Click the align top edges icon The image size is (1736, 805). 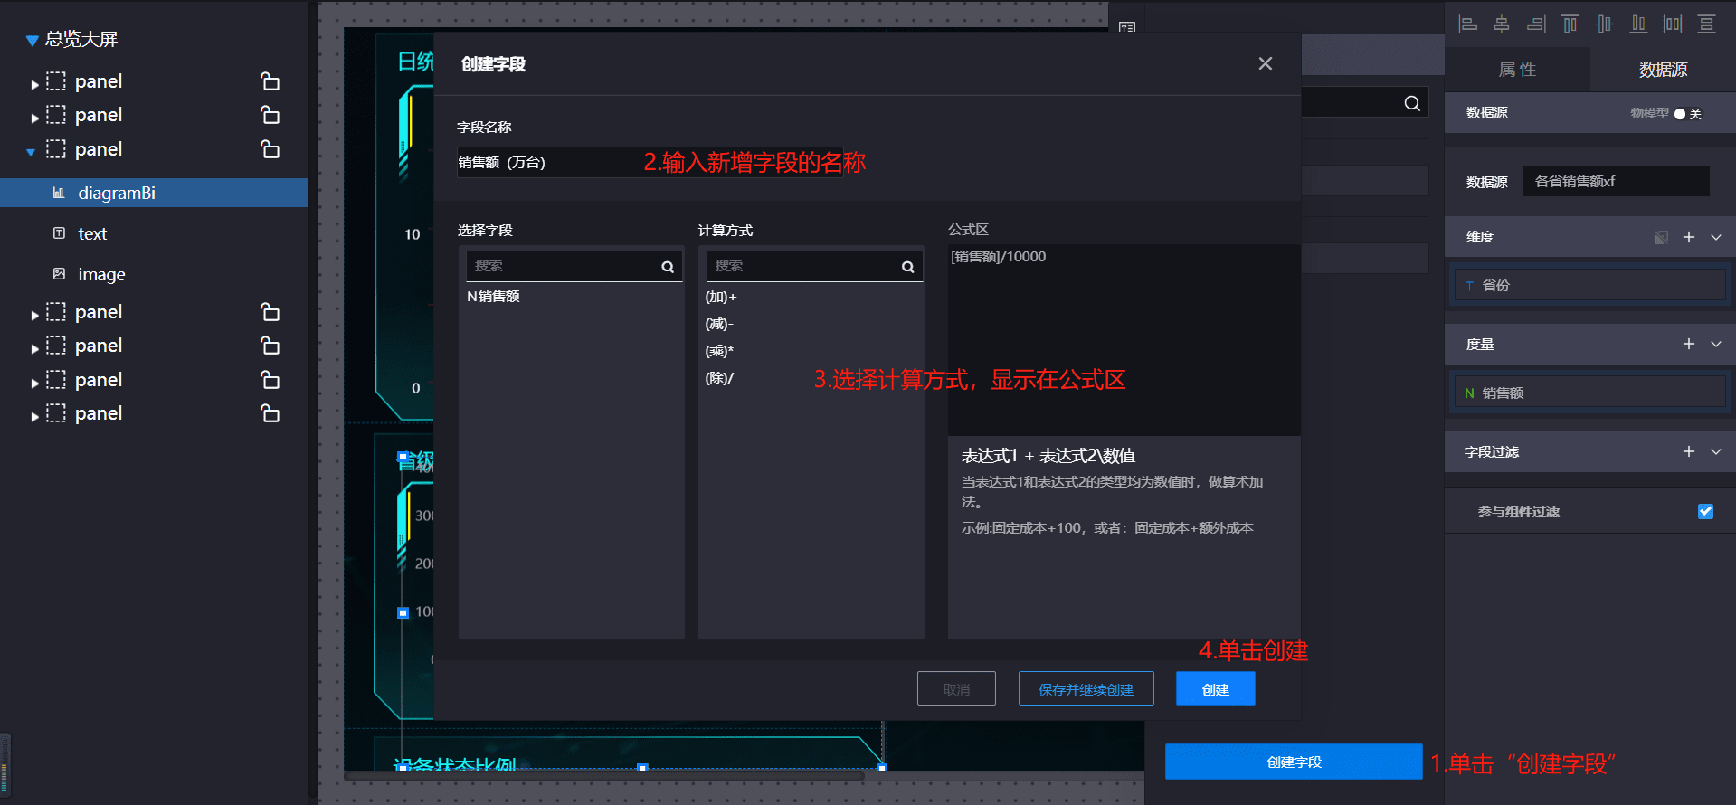1570,24
